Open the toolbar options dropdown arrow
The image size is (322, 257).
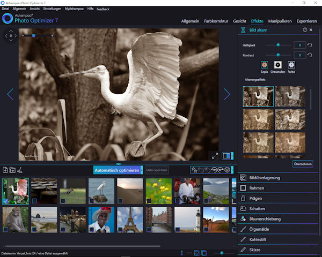[232, 170]
